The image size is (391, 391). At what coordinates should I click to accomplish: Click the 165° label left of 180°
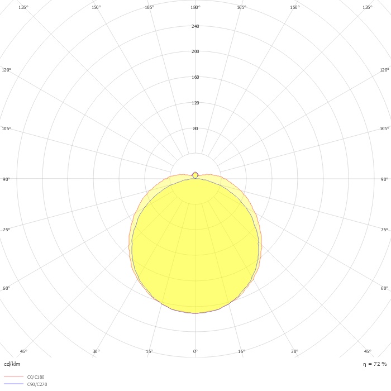[149, 7]
